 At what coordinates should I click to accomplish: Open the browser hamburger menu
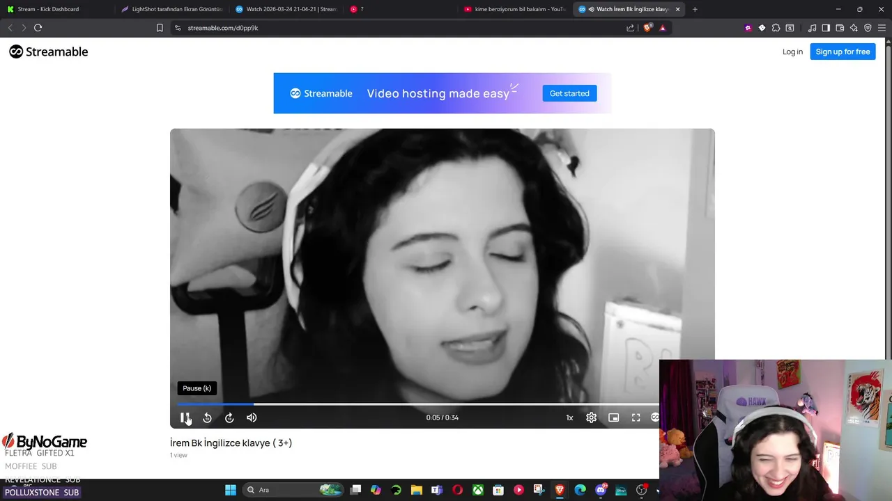click(882, 28)
